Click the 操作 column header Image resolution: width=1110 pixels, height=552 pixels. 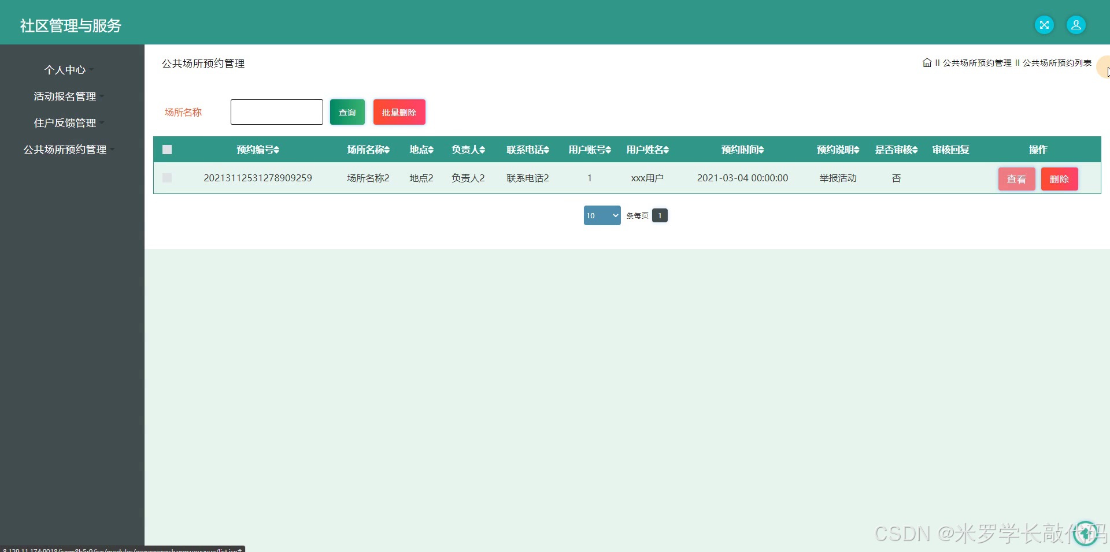pyautogui.click(x=1038, y=150)
